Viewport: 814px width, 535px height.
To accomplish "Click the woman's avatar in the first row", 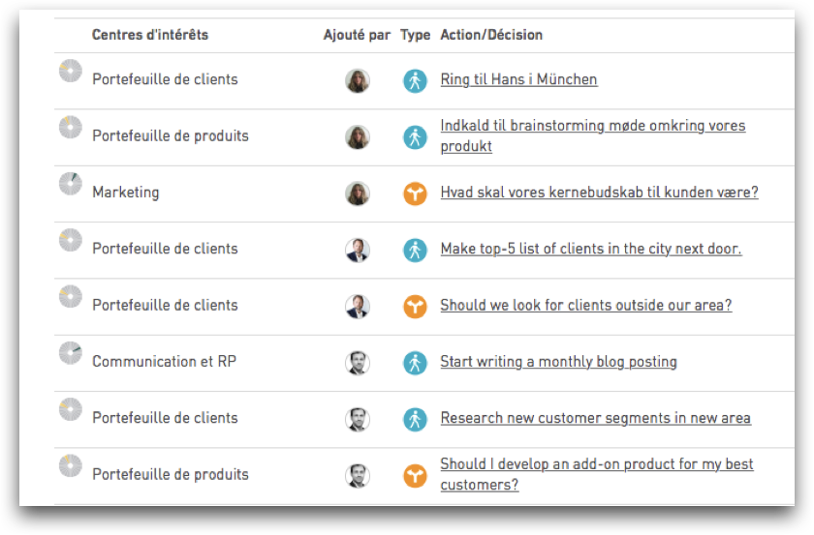I will tap(358, 81).
